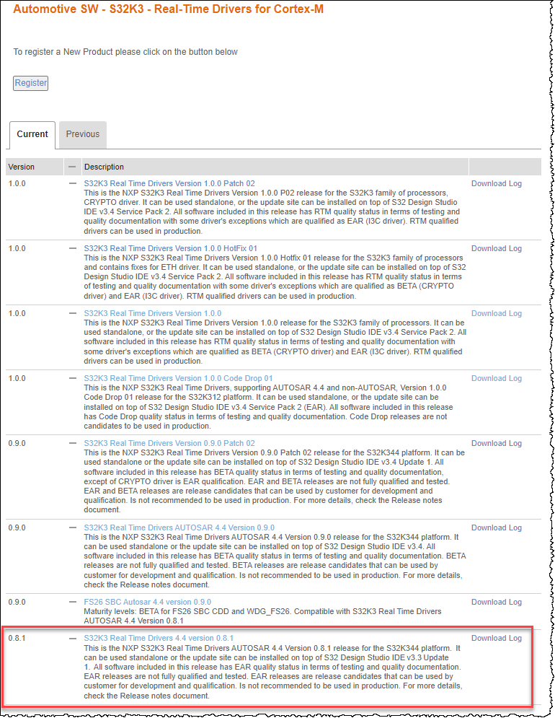Select version cell of 0.9.0 Patch 02 row
The width and height of the screenshot is (555, 718).
[x=17, y=444]
